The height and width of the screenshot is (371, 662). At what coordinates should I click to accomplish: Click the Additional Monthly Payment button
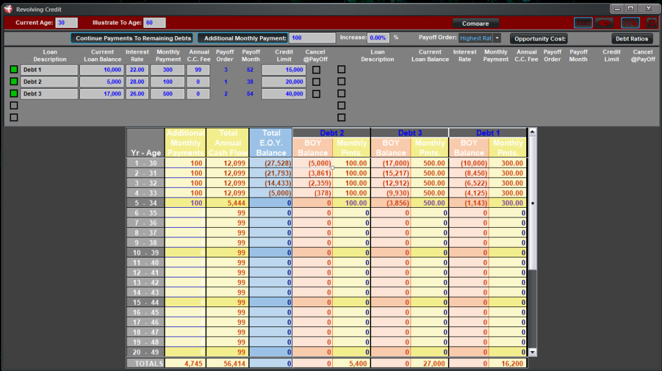click(243, 38)
